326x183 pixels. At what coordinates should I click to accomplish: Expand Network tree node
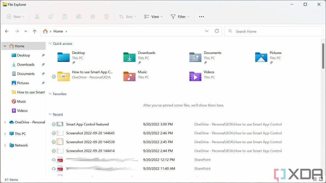[x=5, y=145]
